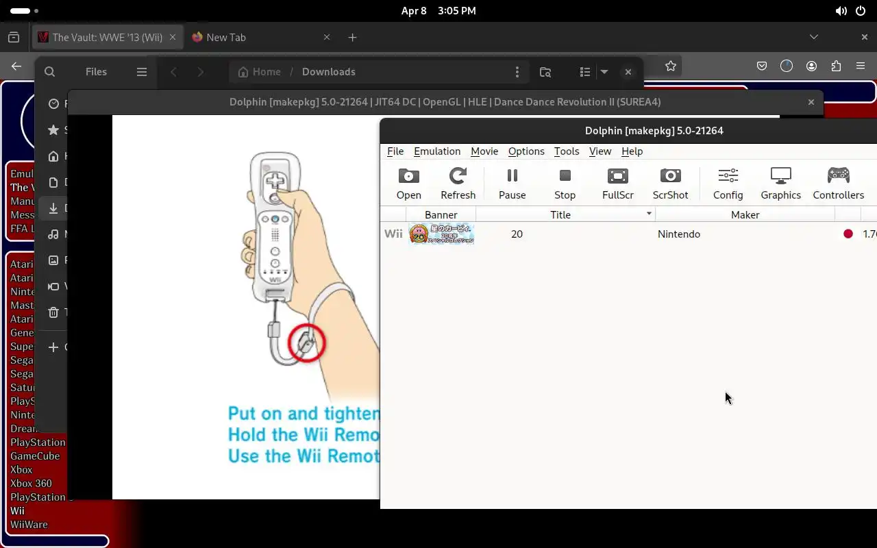The image size is (877, 548).
Task: Click the Maker column header
Action: (x=745, y=214)
